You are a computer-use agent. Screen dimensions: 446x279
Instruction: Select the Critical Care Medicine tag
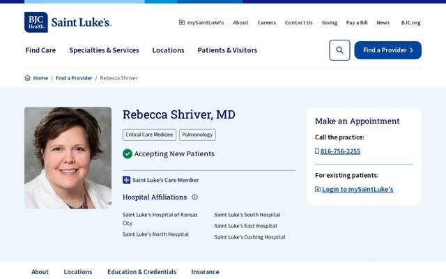tap(149, 135)
